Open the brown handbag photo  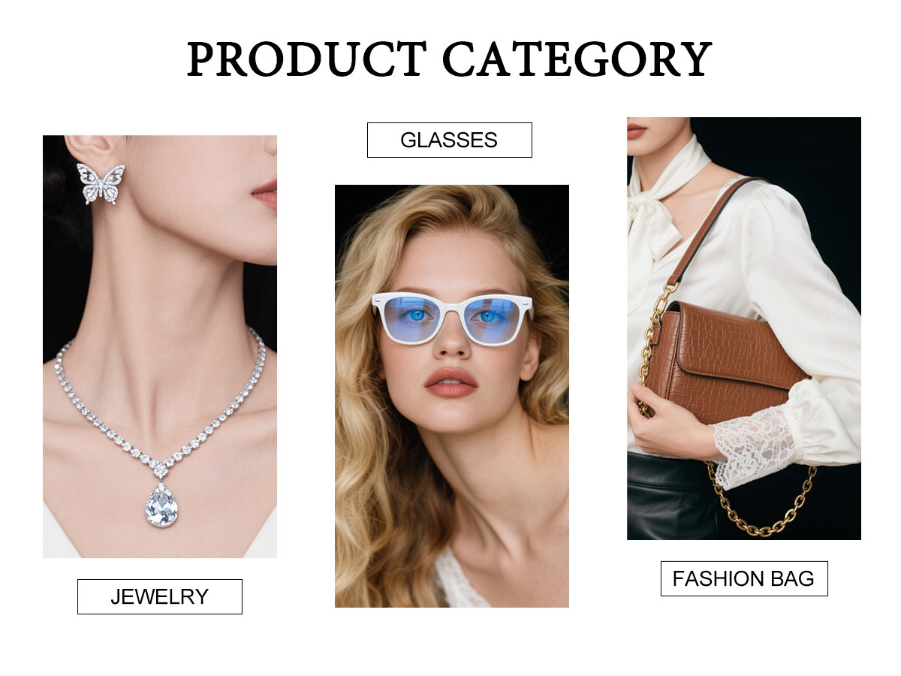744,328
